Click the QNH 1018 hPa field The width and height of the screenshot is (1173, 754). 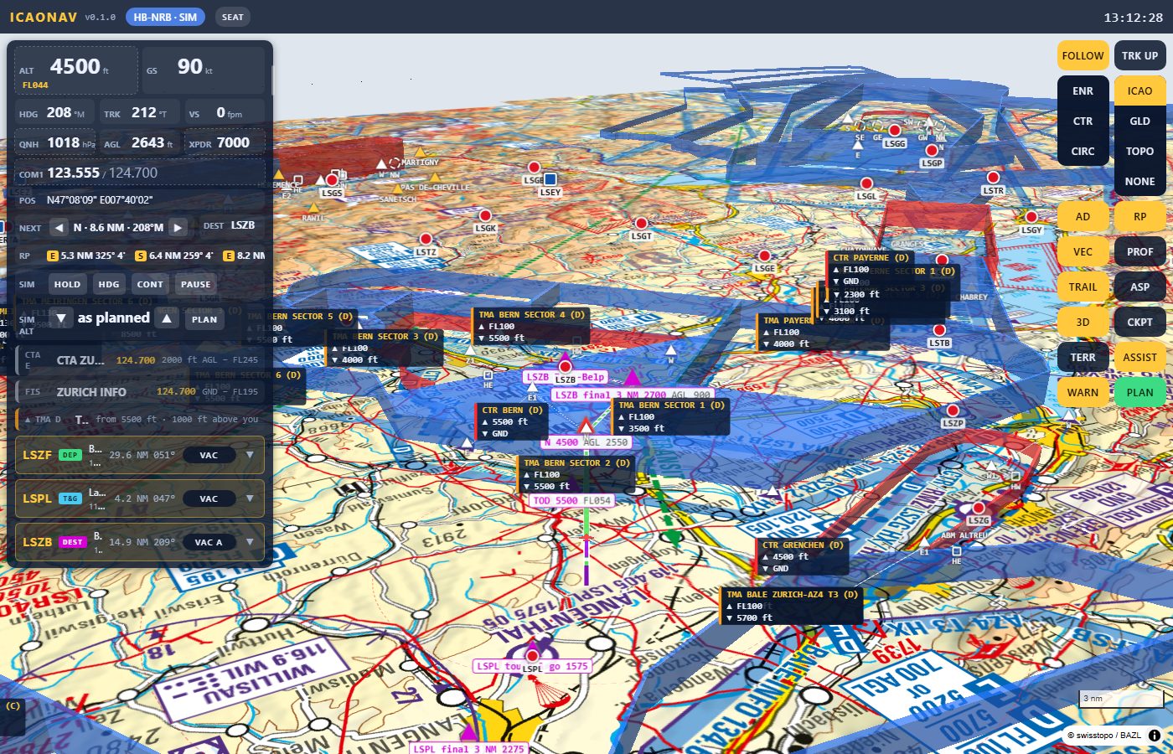click(56, 142)
